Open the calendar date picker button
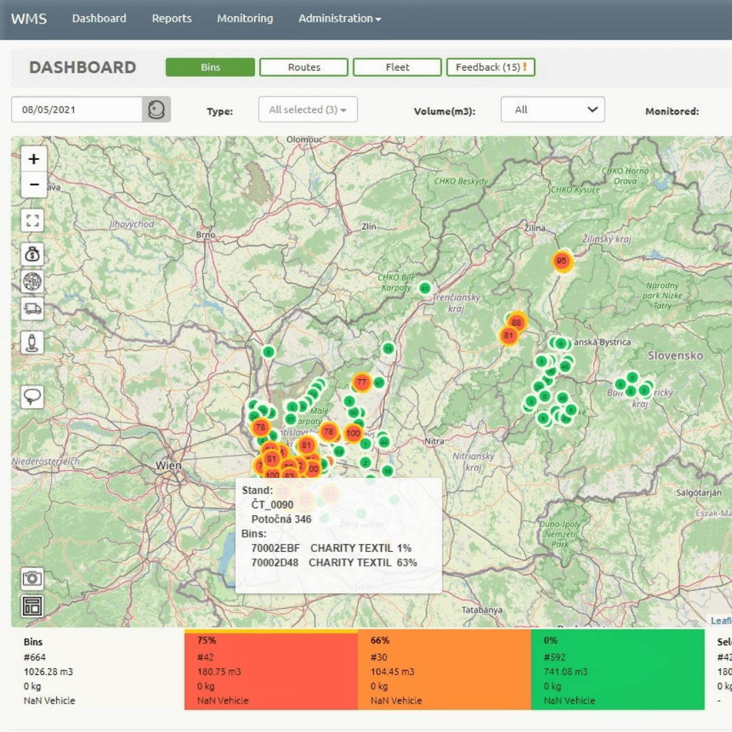 tap(156, 109)
